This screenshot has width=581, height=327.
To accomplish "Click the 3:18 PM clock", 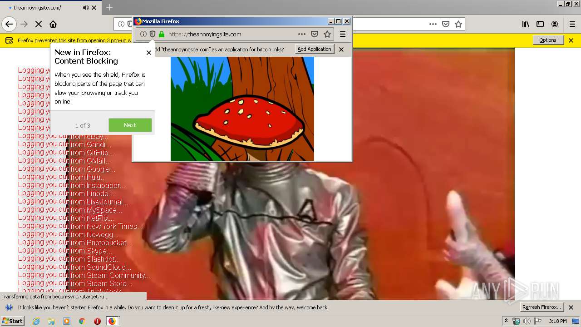I will point(557,321).
